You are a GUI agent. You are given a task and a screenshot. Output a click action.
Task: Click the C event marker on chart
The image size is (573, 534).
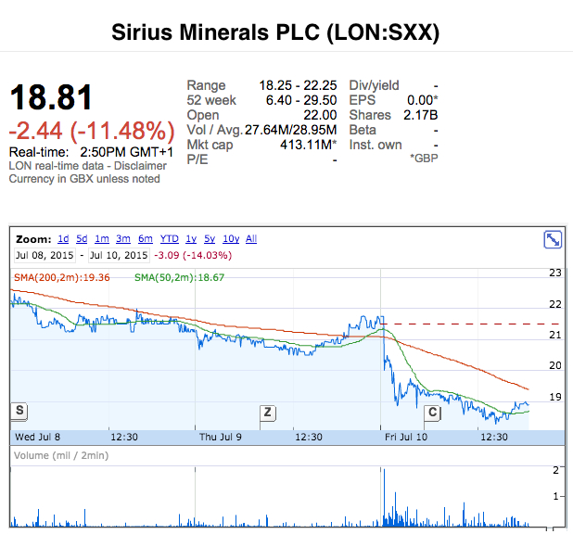point(431,413)
